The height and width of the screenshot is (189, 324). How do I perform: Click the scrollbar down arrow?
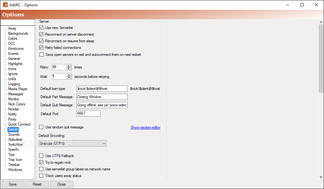321,177
